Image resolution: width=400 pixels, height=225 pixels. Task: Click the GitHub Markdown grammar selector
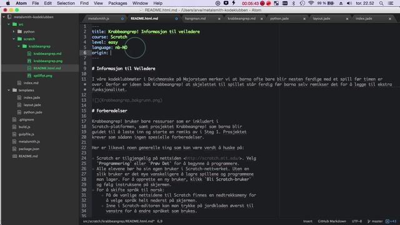coord(332,221)
